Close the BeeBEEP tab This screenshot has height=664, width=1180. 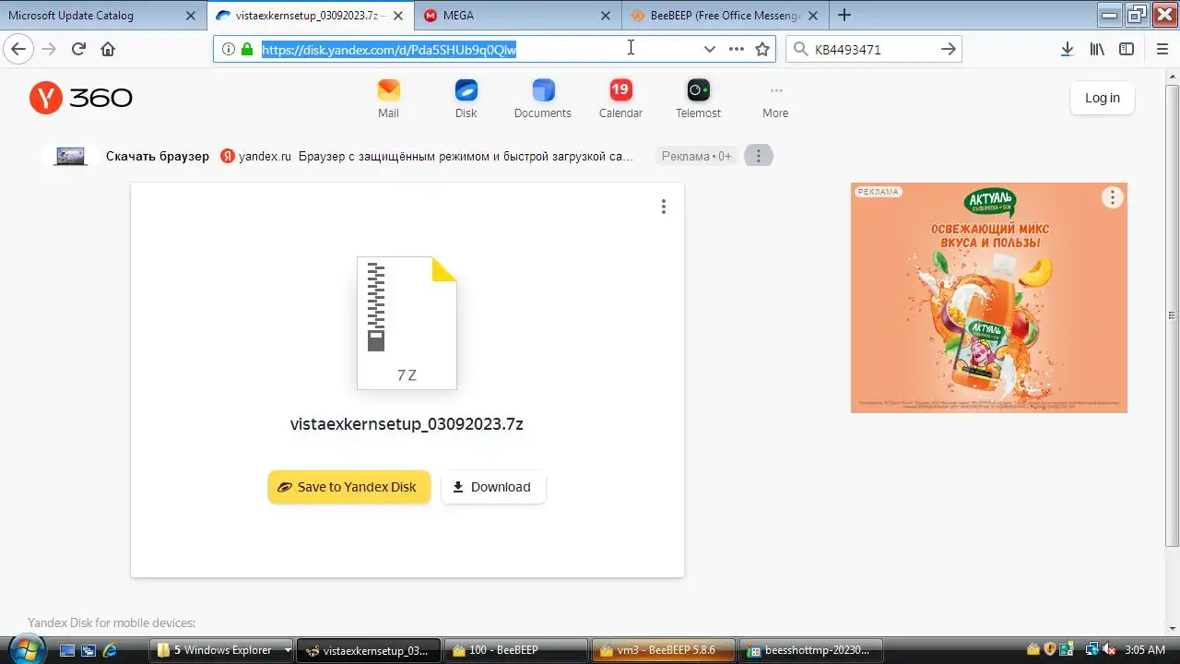coord(813,16)
